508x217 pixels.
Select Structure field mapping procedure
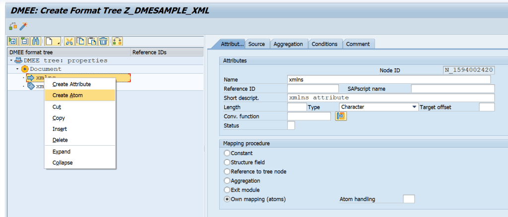tap(227, 163)
